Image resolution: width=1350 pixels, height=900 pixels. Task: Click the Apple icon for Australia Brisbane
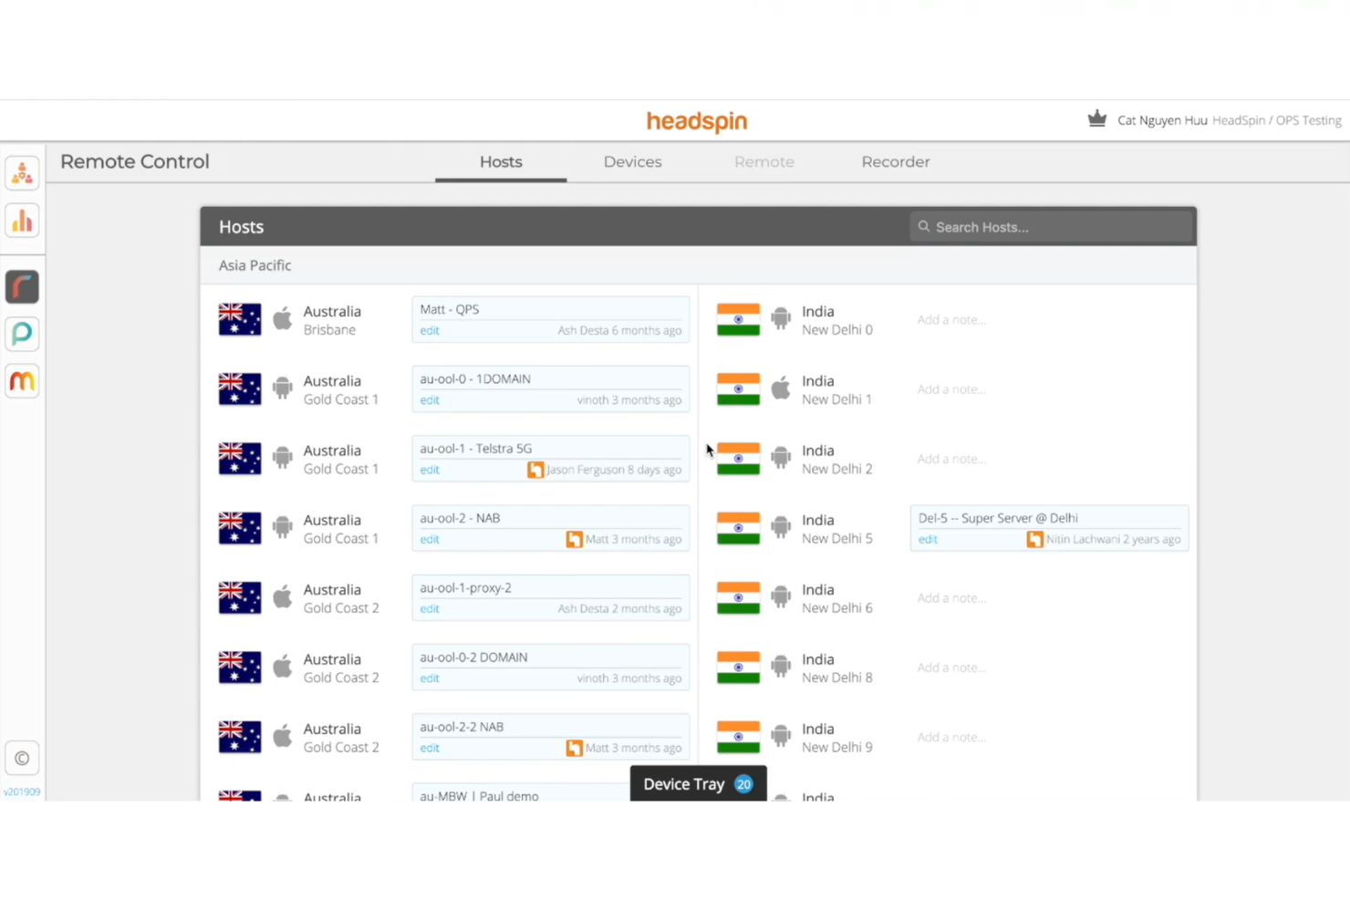point(283,319)
